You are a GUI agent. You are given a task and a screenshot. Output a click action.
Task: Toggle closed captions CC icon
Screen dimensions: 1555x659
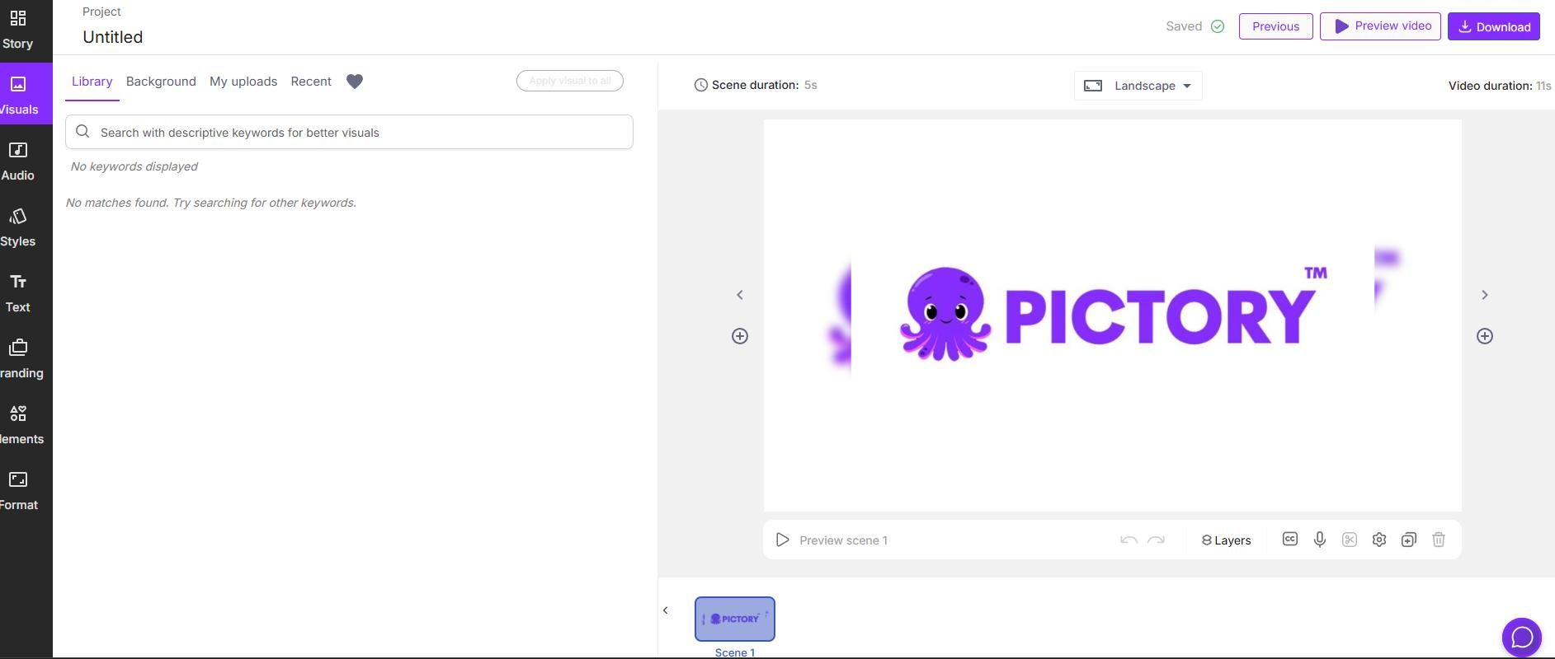[1290, 539]
